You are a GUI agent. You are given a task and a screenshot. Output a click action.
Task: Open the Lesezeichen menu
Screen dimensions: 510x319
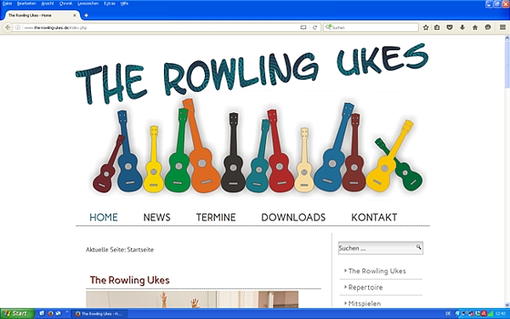88,3
